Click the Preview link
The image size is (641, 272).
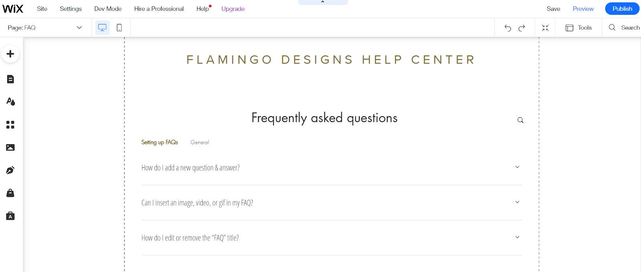click(x=583, y=9)
